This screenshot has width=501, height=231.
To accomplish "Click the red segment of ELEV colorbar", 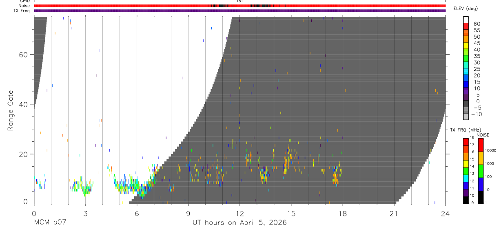I will 466,26.
